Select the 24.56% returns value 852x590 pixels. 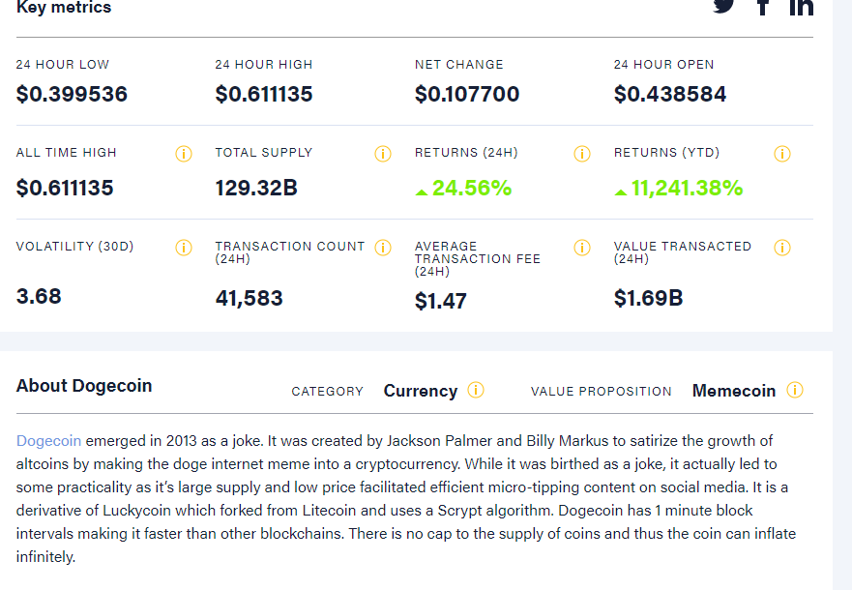[472, 188]
